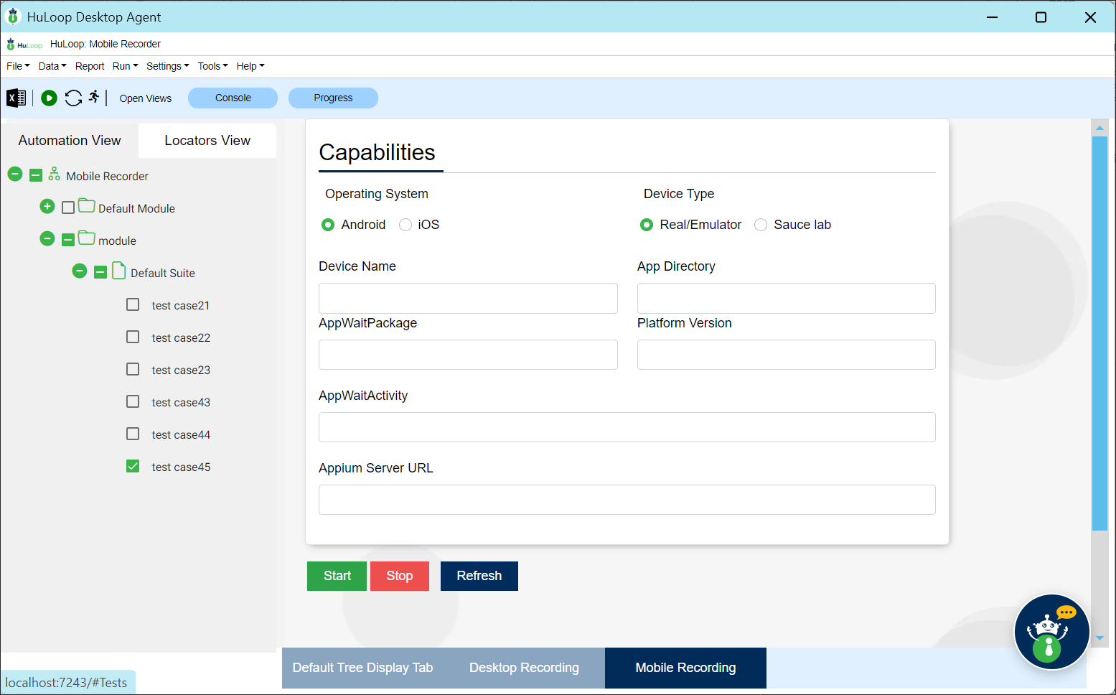Screen dimensions: 1116x695
Task: Click the Excel export icon in toolbar
Action: [x=16, y=98]
